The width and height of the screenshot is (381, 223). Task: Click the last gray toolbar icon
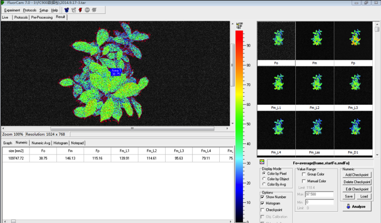pyautogui.click(x=94, y=10)
